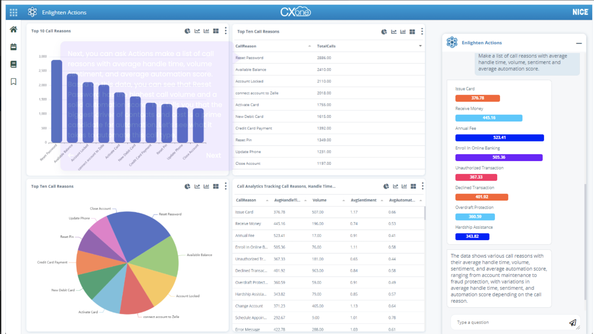Switch Top 10 Call Reasons to pie chart
Viewport: 594px width, 334px height.
point(187,31)
